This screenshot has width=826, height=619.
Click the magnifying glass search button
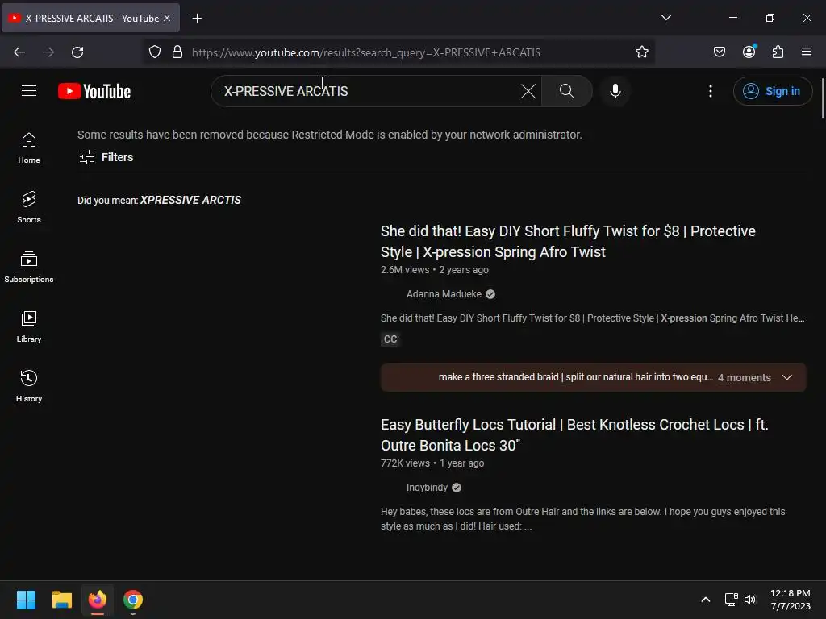(567, 91)
